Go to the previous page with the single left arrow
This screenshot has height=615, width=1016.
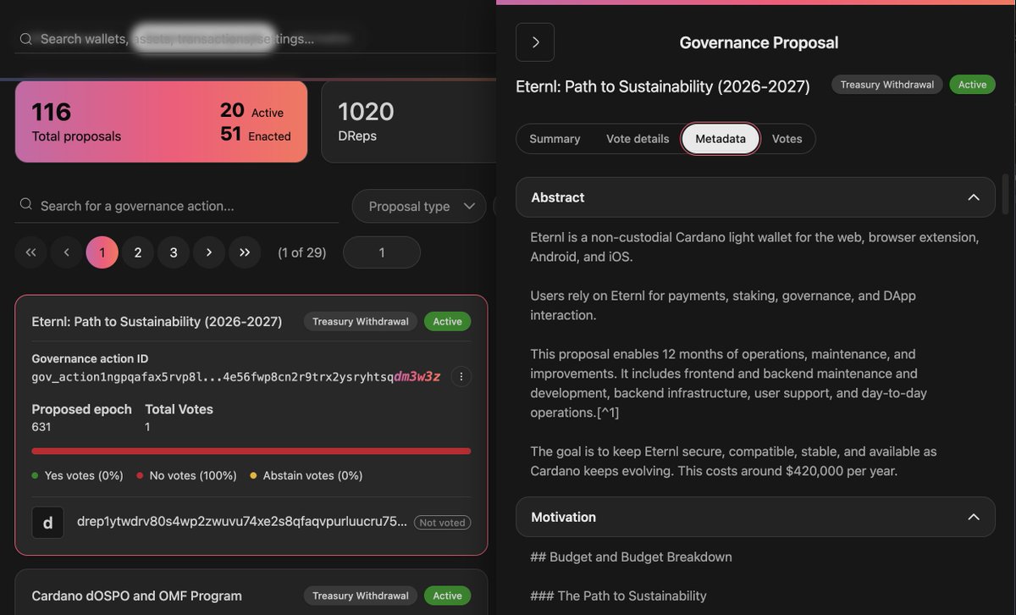(66, 252)
